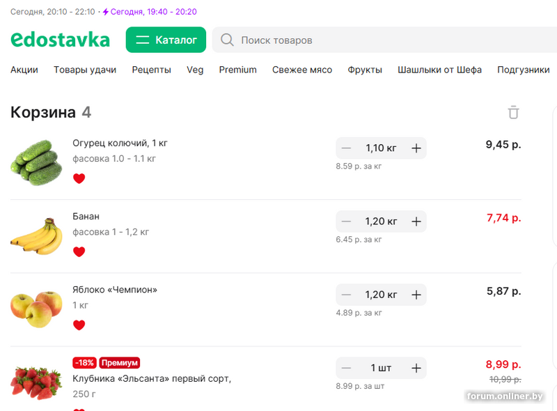Open the Акции category
This screenshot has width=557, height=411.
[24, 70]
